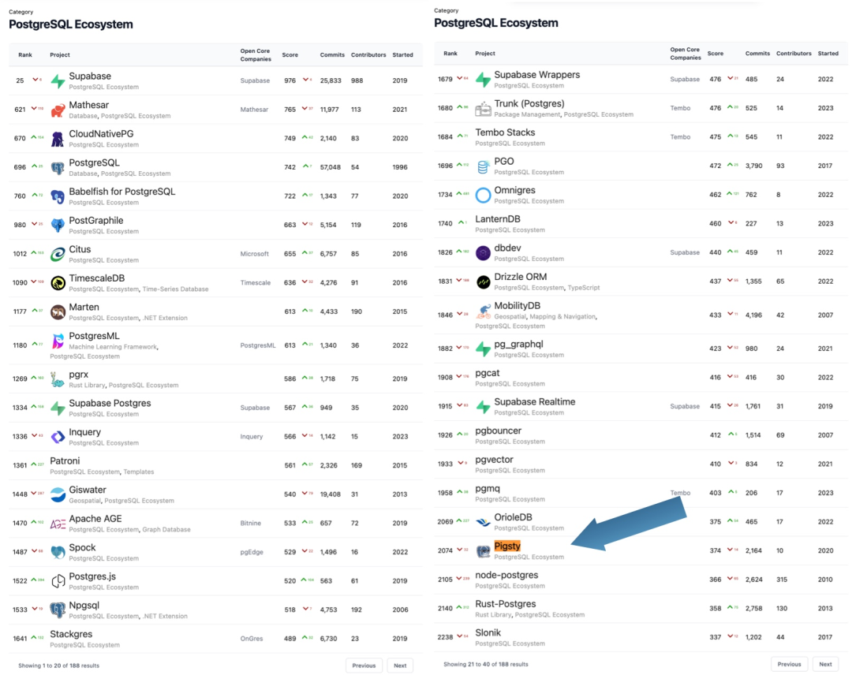Open the TimescaleDB tiger logo
Screen dimensions: 852x675
58,282
